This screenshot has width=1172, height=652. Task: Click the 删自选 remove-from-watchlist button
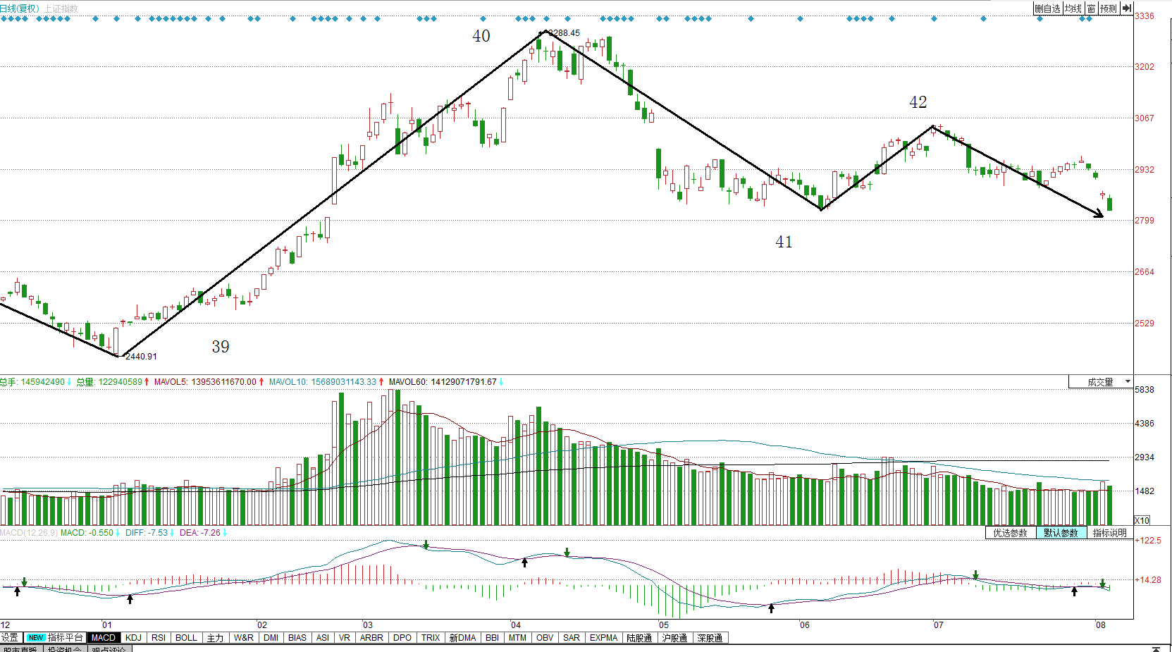1047,8
